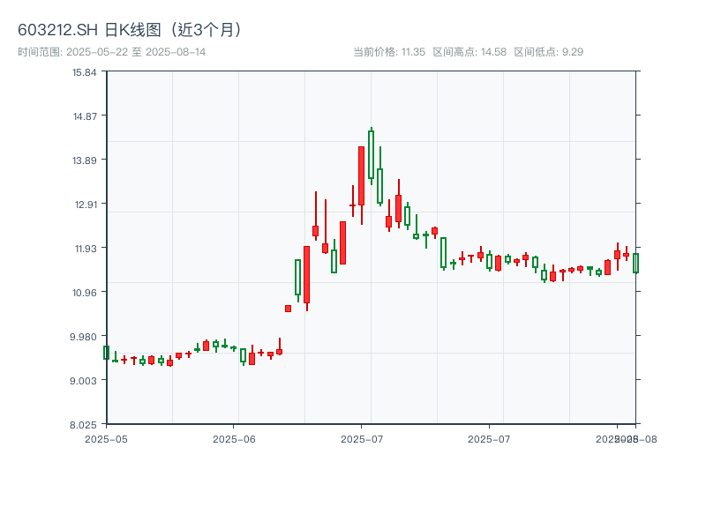Click the tall red candle just before the peak
The width and height of the screenshot is (706, 529).
(x=361, y=175)
